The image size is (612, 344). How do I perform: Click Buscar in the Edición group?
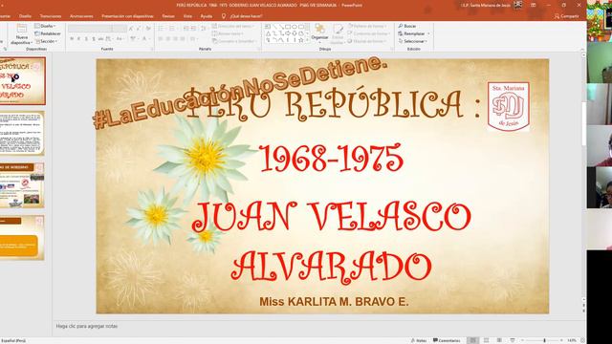click(407, 26)
